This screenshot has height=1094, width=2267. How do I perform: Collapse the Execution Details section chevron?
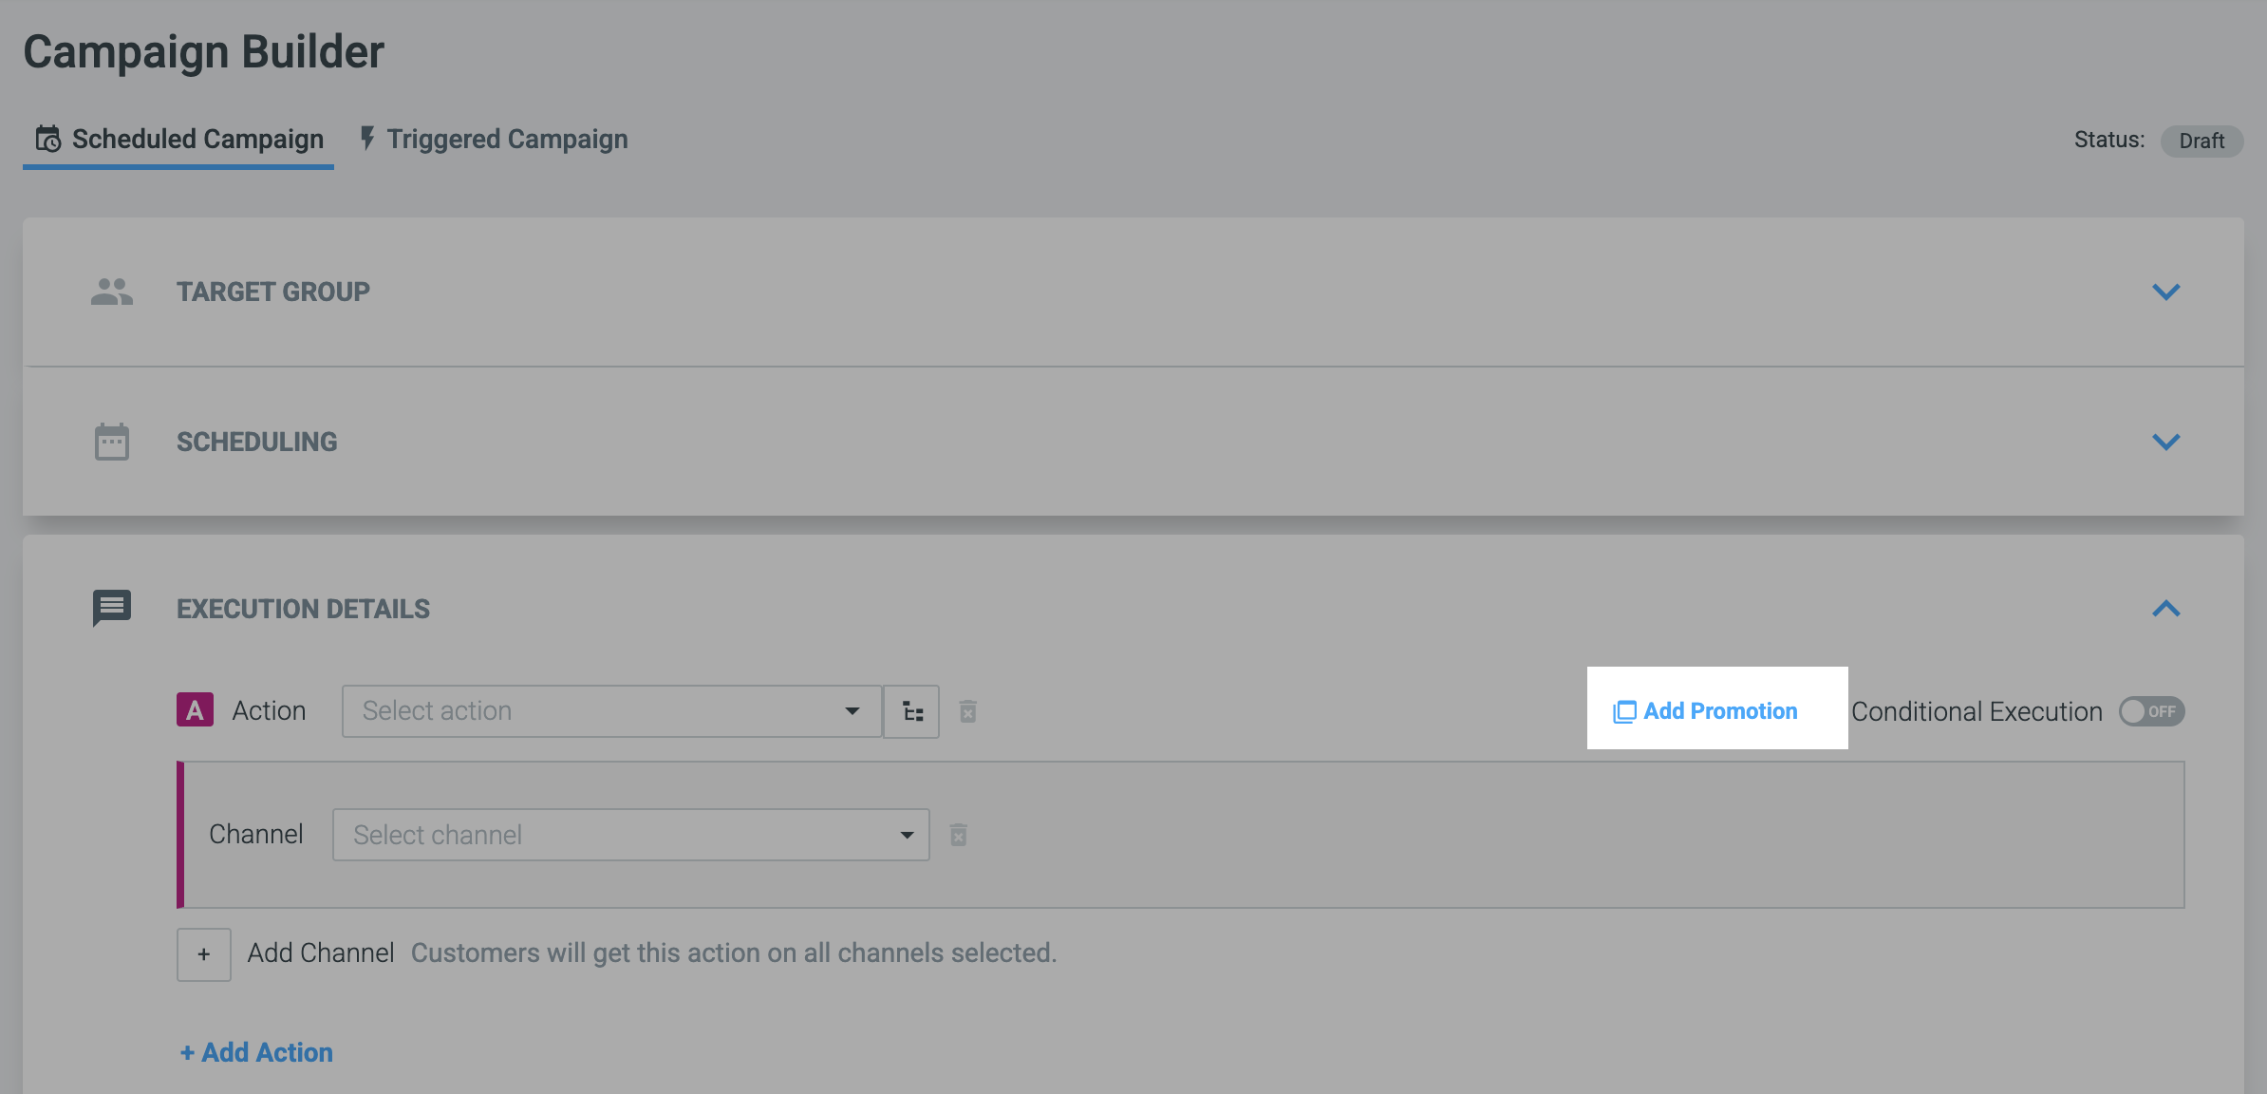coord(2165,609)
